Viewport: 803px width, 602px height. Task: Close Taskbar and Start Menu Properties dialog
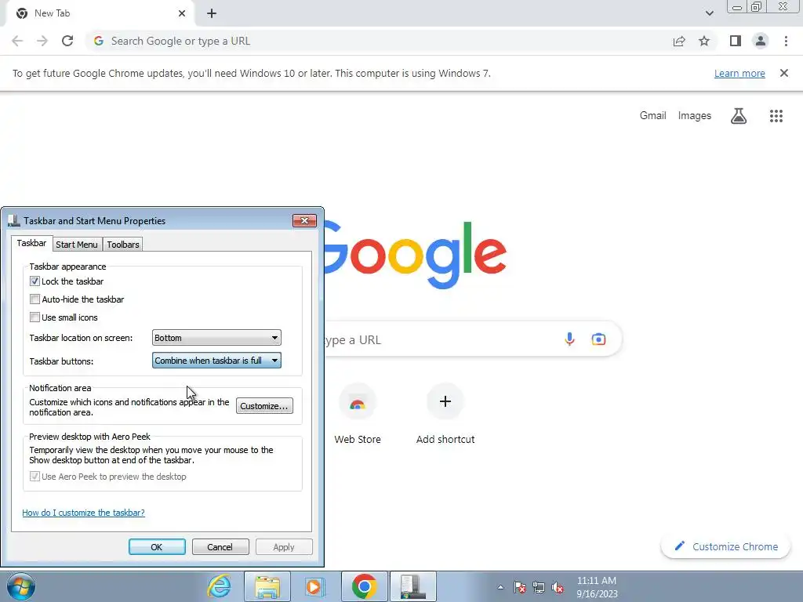pos(305,220)
